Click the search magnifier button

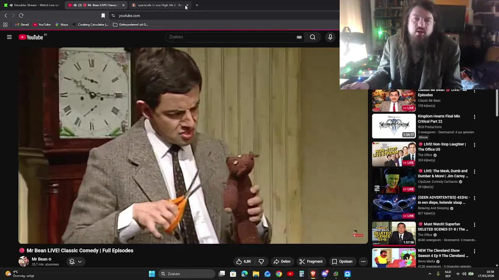(x=313, y=37)
